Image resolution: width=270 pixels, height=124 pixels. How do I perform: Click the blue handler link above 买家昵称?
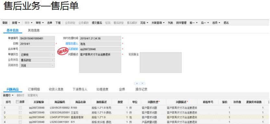coord(72,43)
